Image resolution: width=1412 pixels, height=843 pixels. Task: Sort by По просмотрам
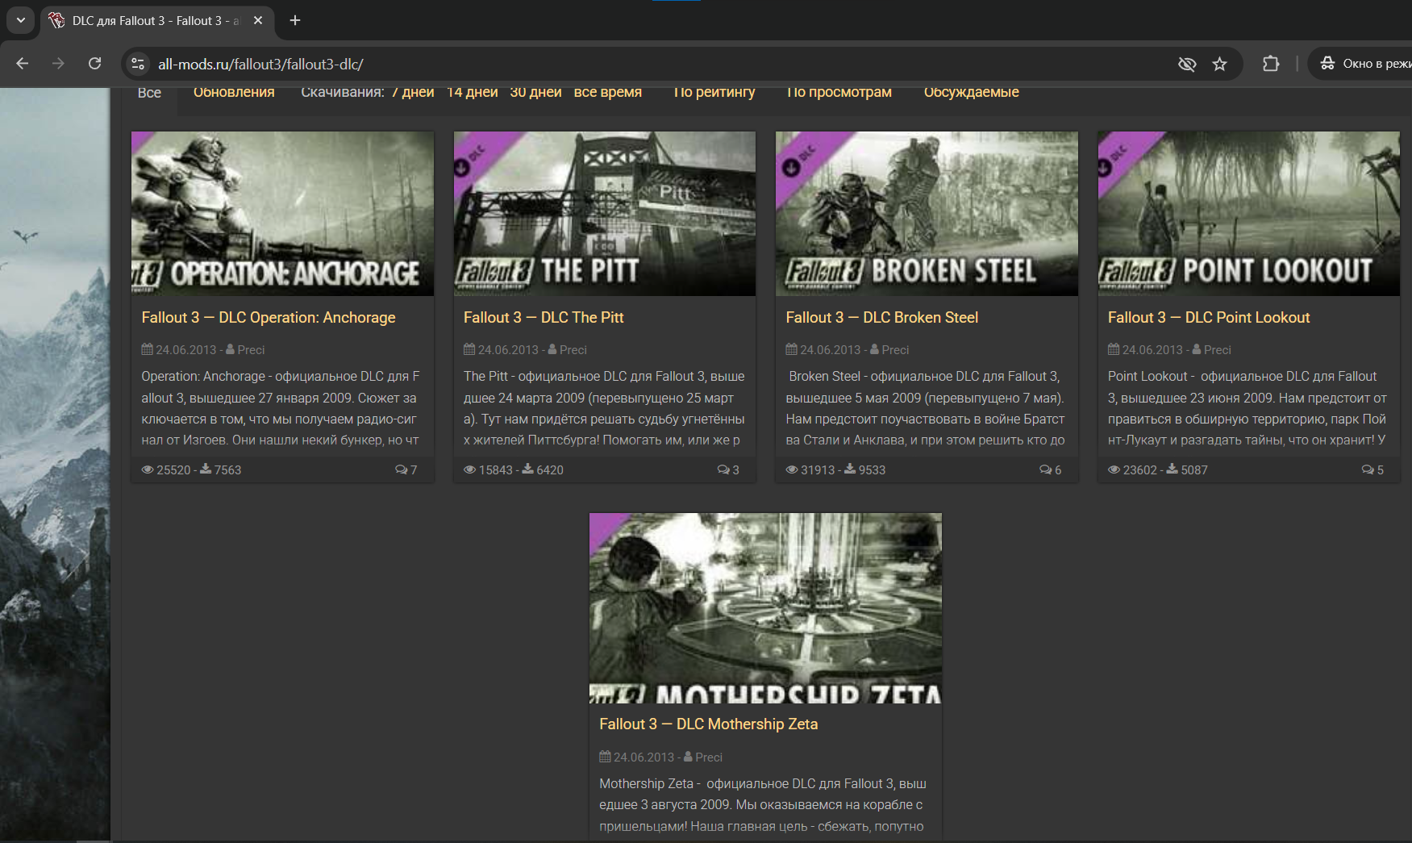(x=839, y=92)
